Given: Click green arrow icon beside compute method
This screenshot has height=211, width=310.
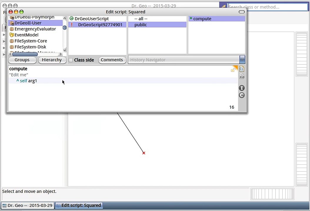Looking at the screenshot, I should coord(191,18).
